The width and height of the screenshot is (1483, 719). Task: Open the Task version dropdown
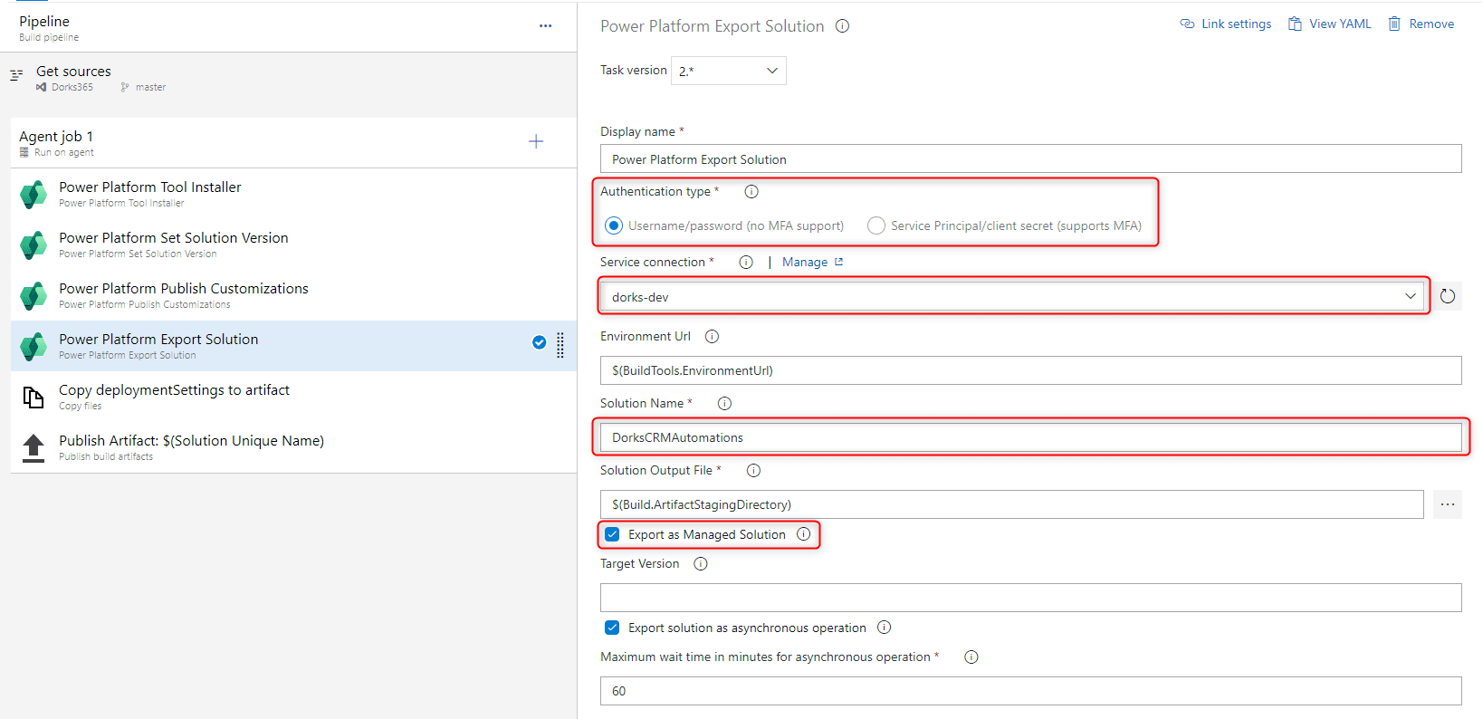pyautogui.click(x=729, y=71)
